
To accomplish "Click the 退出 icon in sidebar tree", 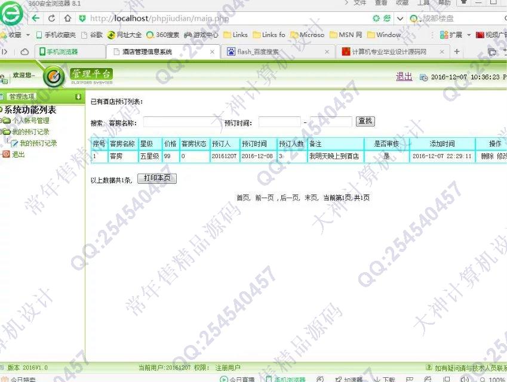I will pos(6,154).
